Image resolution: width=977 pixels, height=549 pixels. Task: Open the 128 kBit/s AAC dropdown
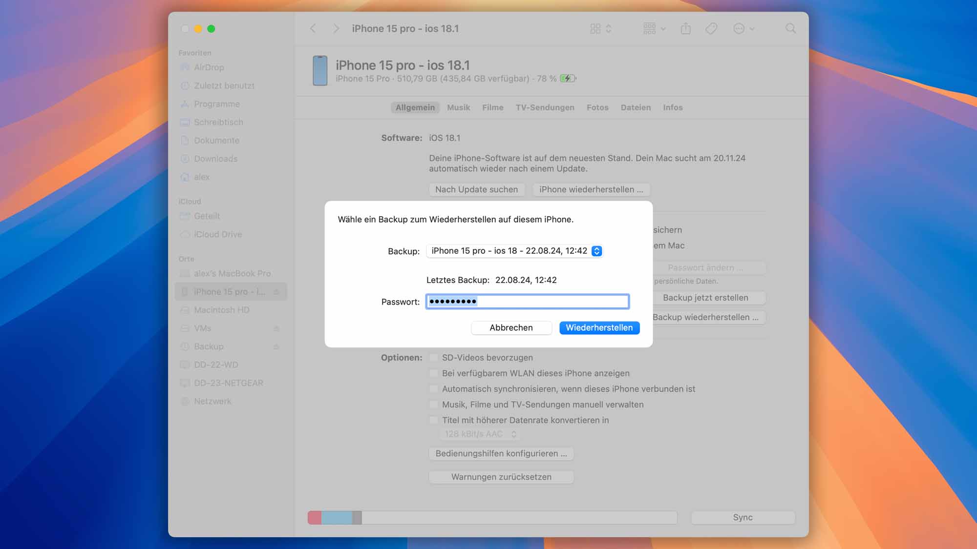(479, 434)
